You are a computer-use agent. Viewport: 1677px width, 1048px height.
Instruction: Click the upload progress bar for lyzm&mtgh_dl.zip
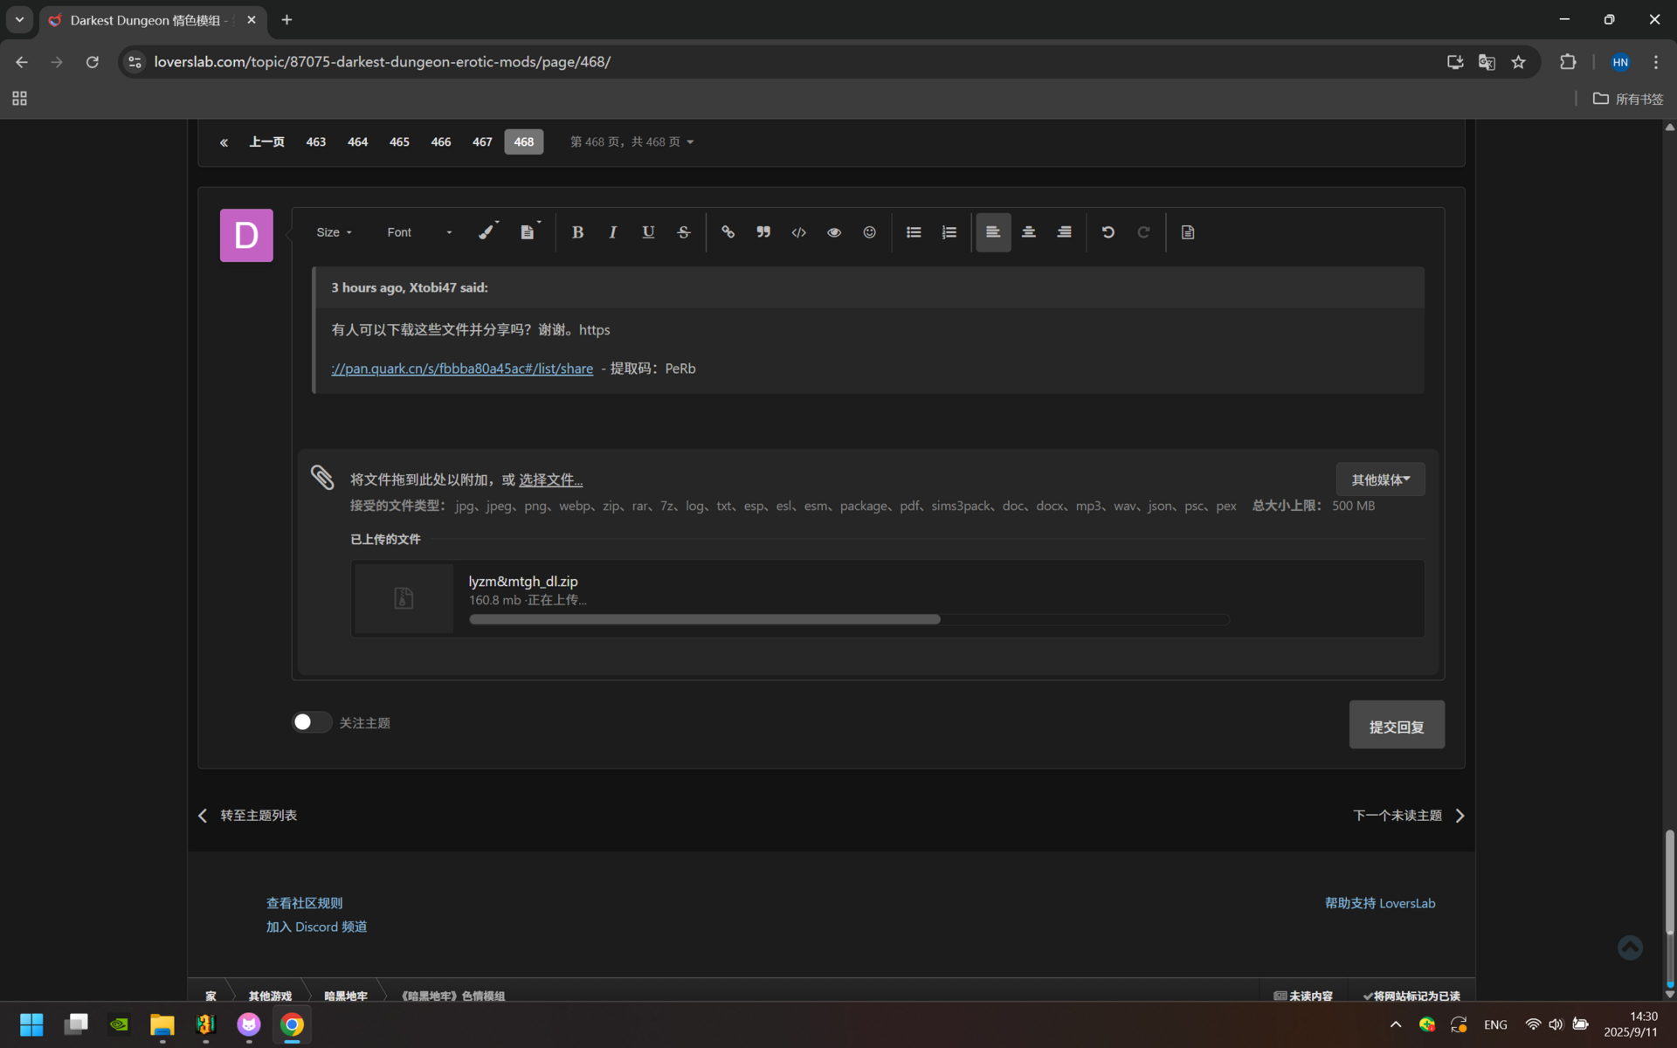click(849, 619)
